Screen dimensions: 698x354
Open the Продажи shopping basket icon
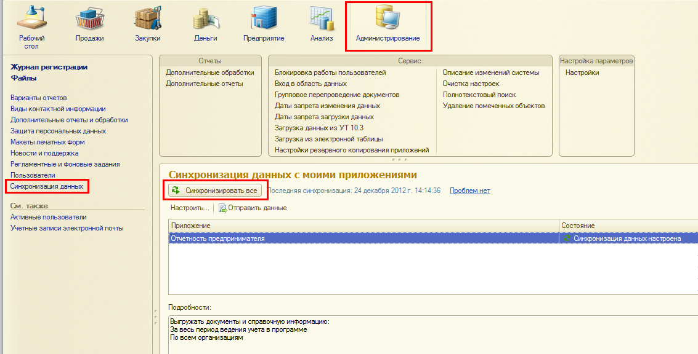[x=89, y=18]
